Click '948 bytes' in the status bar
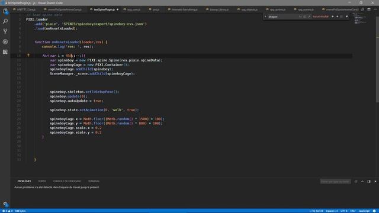Screen dimensions: 379x213 click(x=20, y=211)
